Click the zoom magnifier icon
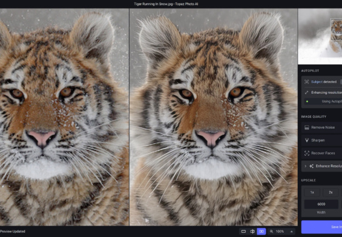The width and height of the screenshot is (342, 237). pos(272,232)
